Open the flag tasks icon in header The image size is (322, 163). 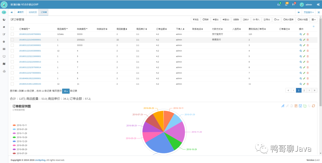click(293, 4)
